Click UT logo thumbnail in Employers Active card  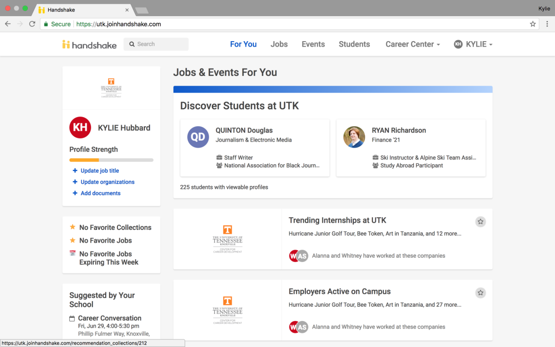click(x=228, y=310)
